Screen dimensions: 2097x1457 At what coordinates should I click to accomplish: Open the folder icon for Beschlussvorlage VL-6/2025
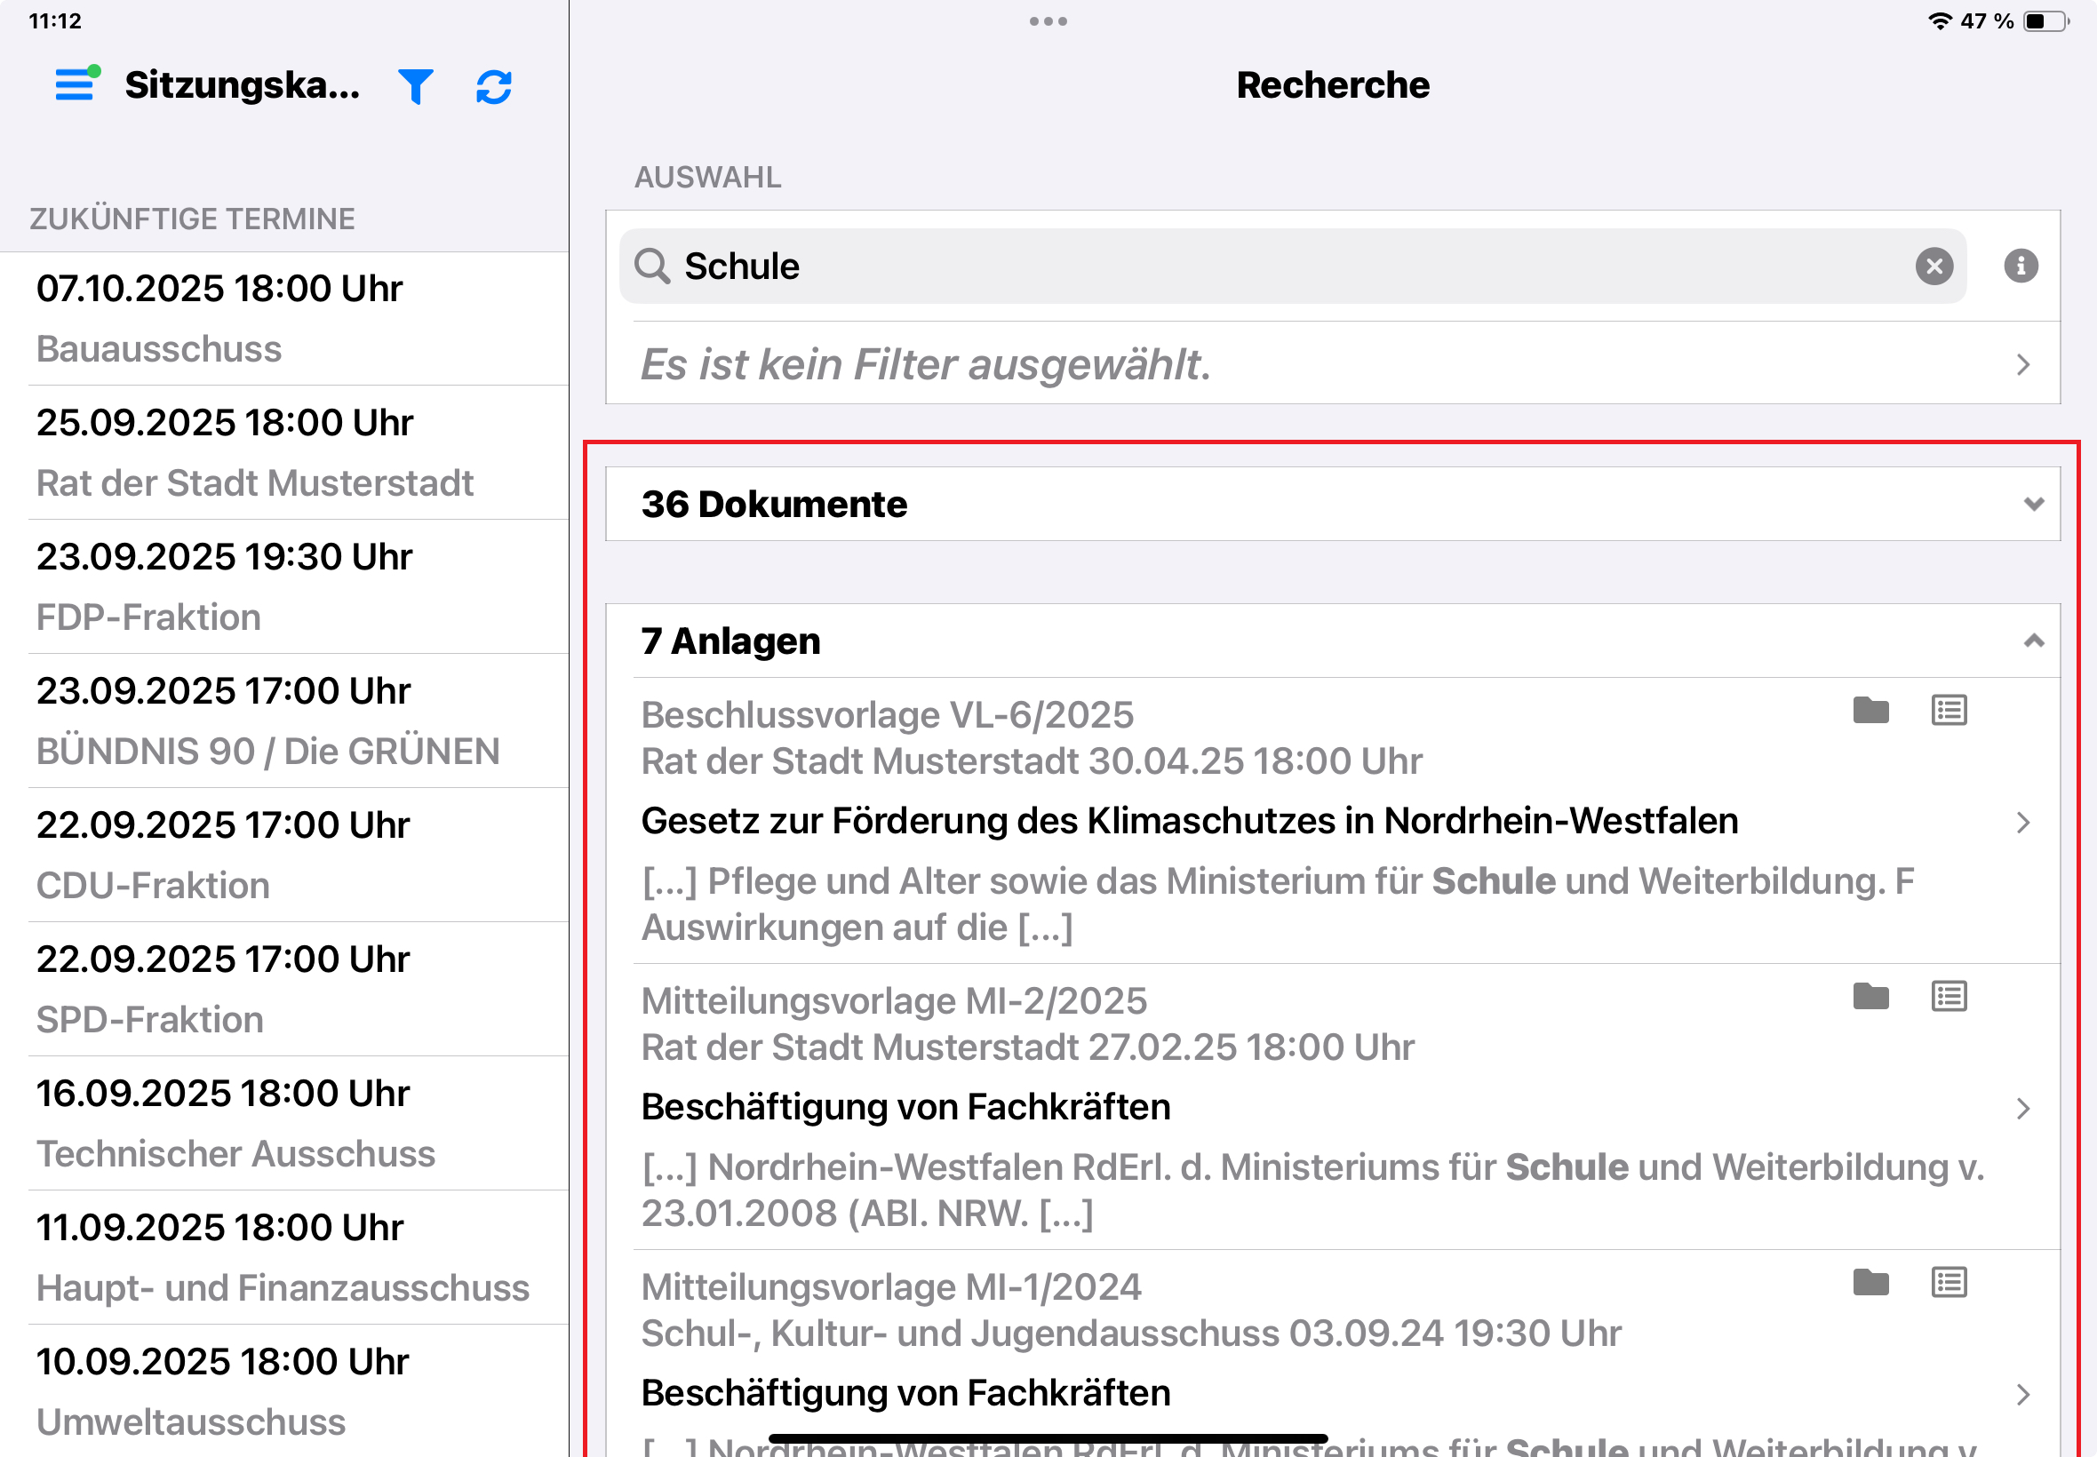(x=1870, y=710)
